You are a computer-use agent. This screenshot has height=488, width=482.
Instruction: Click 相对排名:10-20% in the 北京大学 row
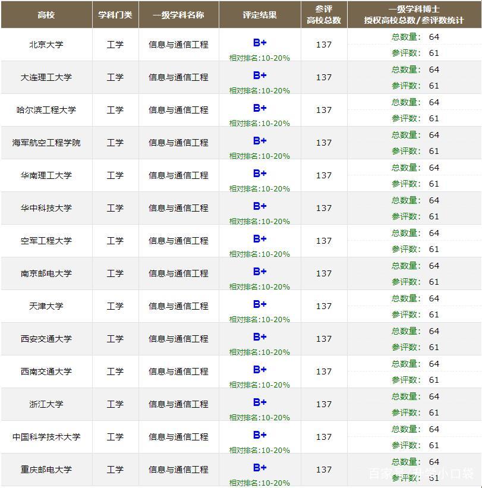point(260,58)
